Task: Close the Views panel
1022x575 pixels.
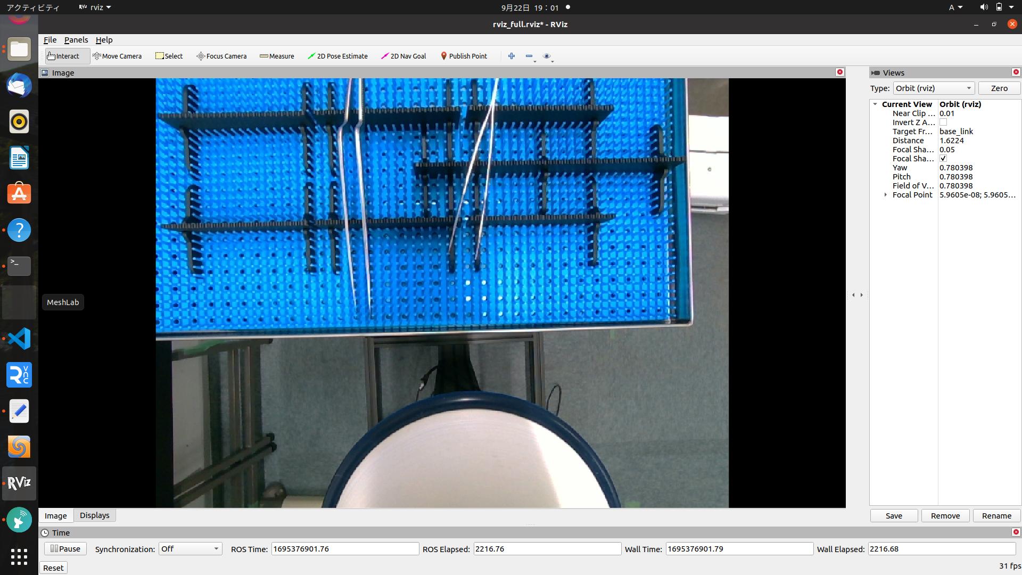Action: click(1016, 72)
